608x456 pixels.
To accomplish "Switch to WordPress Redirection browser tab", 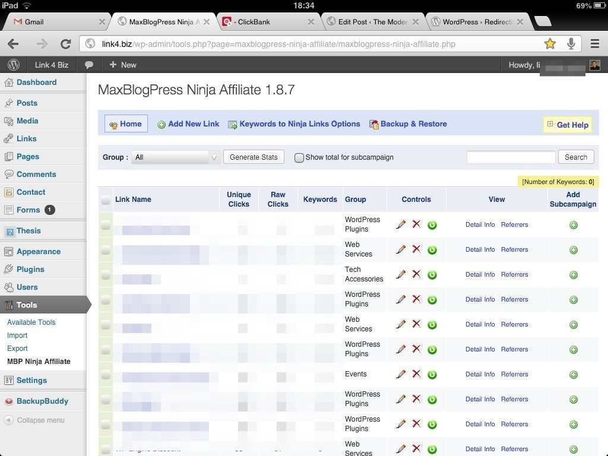I will click(x=477, y=22).
